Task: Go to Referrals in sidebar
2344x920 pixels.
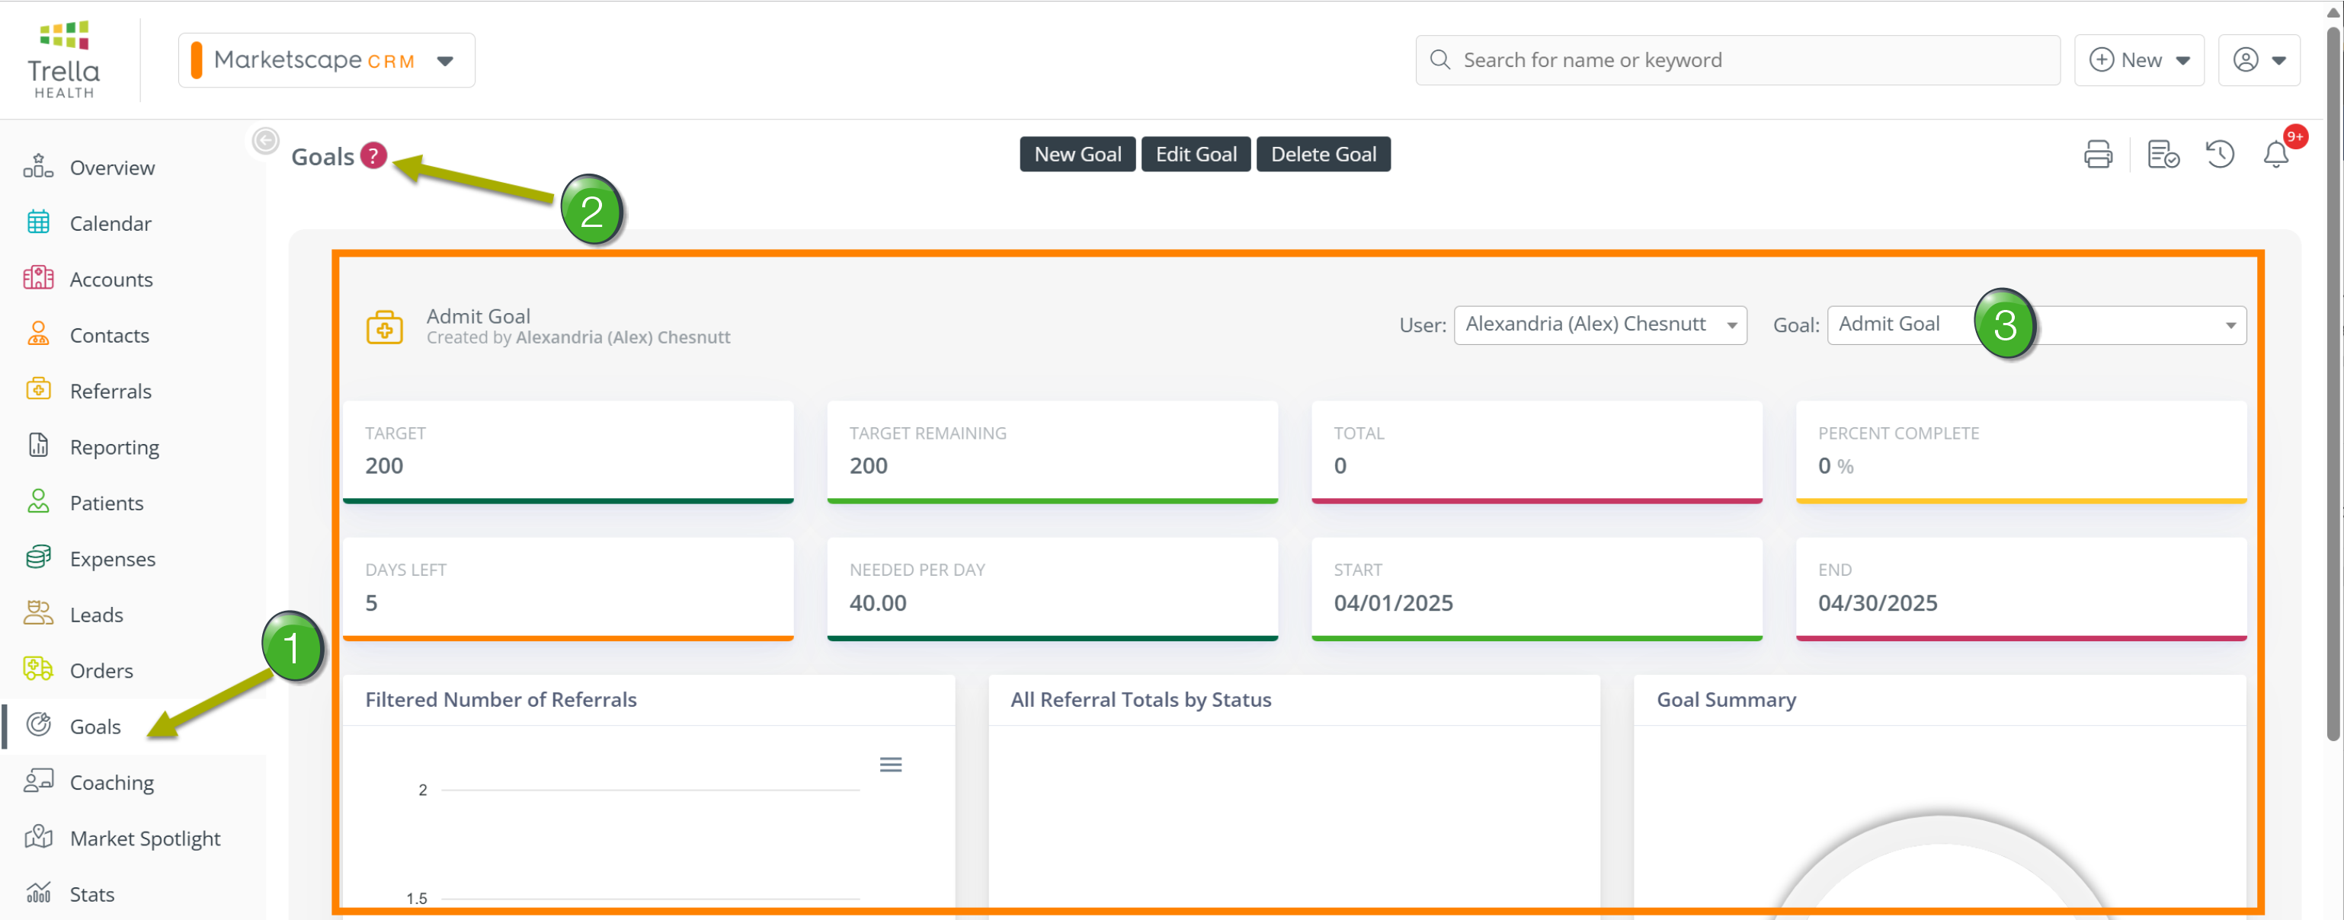Action: (110, 391)
